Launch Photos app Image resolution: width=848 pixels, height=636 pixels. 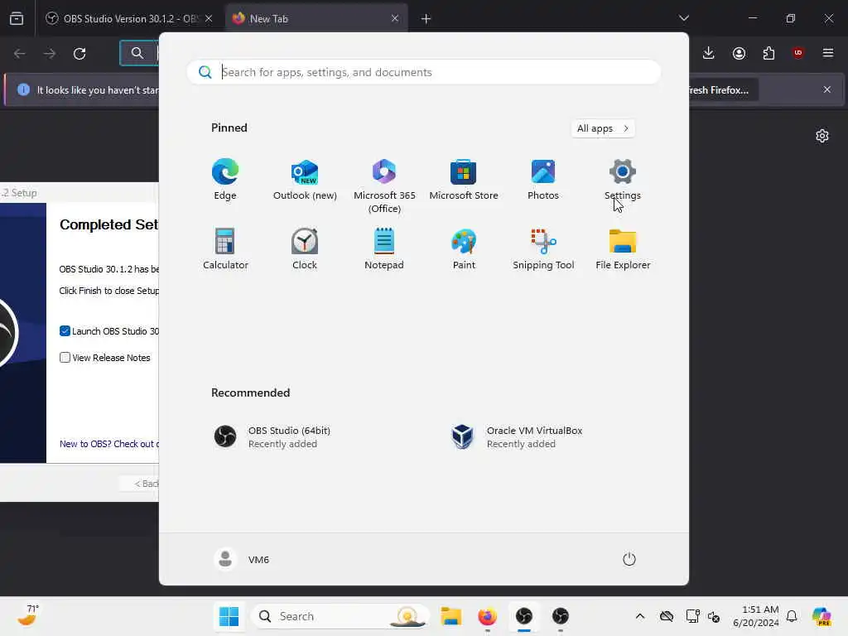543,180
